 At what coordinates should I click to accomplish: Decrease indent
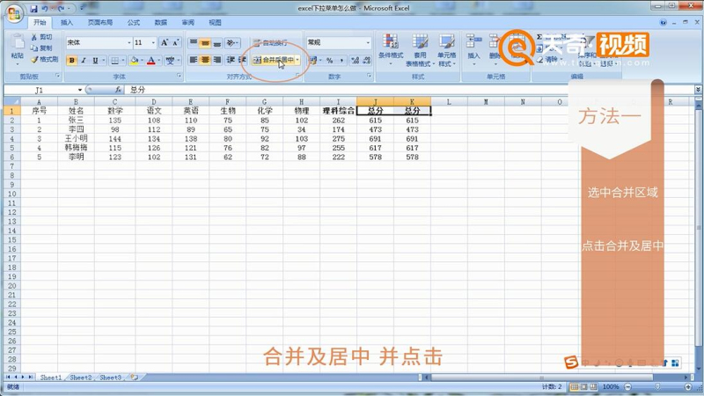(x=231, y=60)
